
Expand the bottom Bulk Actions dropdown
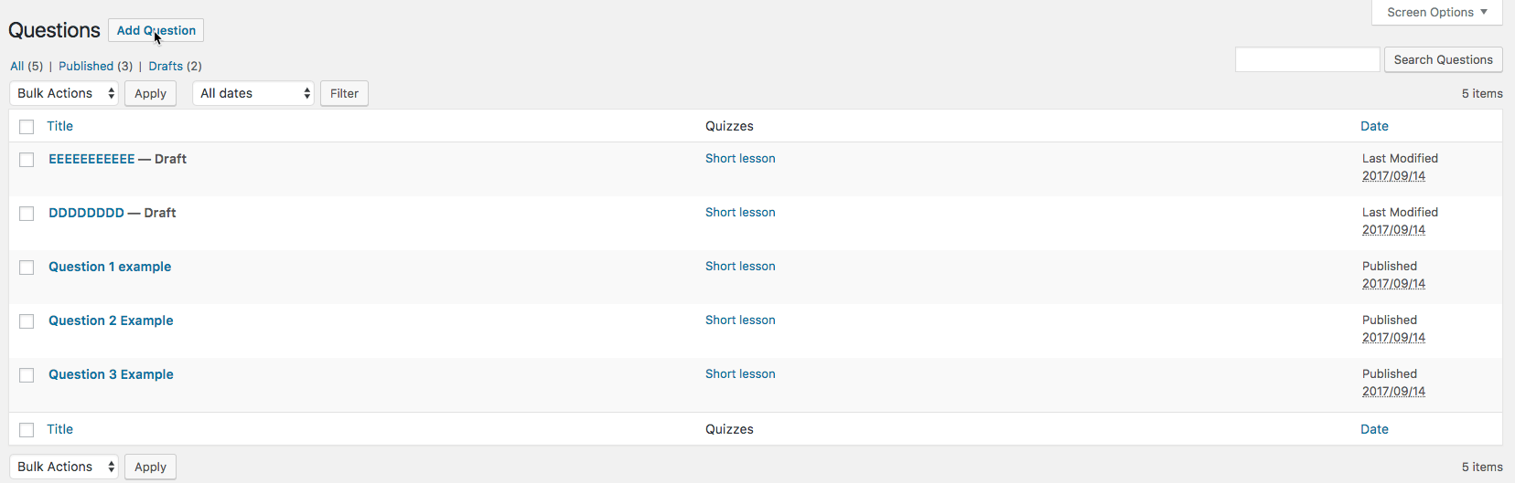(x=64, y=467)
